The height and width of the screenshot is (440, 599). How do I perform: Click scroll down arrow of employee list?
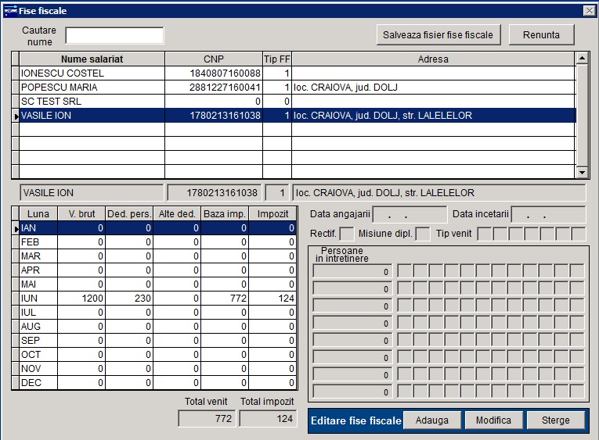pyautogui.click(x=582, y=173)
